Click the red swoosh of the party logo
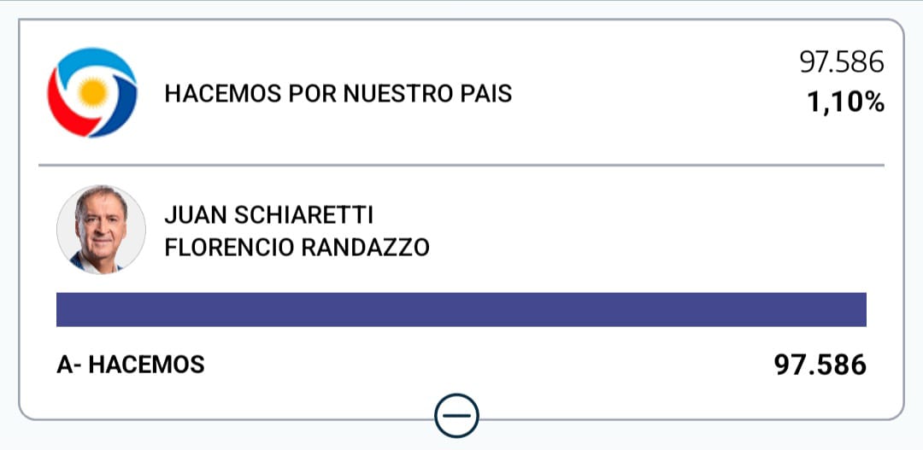923x450 pixels. coord(62,107)
